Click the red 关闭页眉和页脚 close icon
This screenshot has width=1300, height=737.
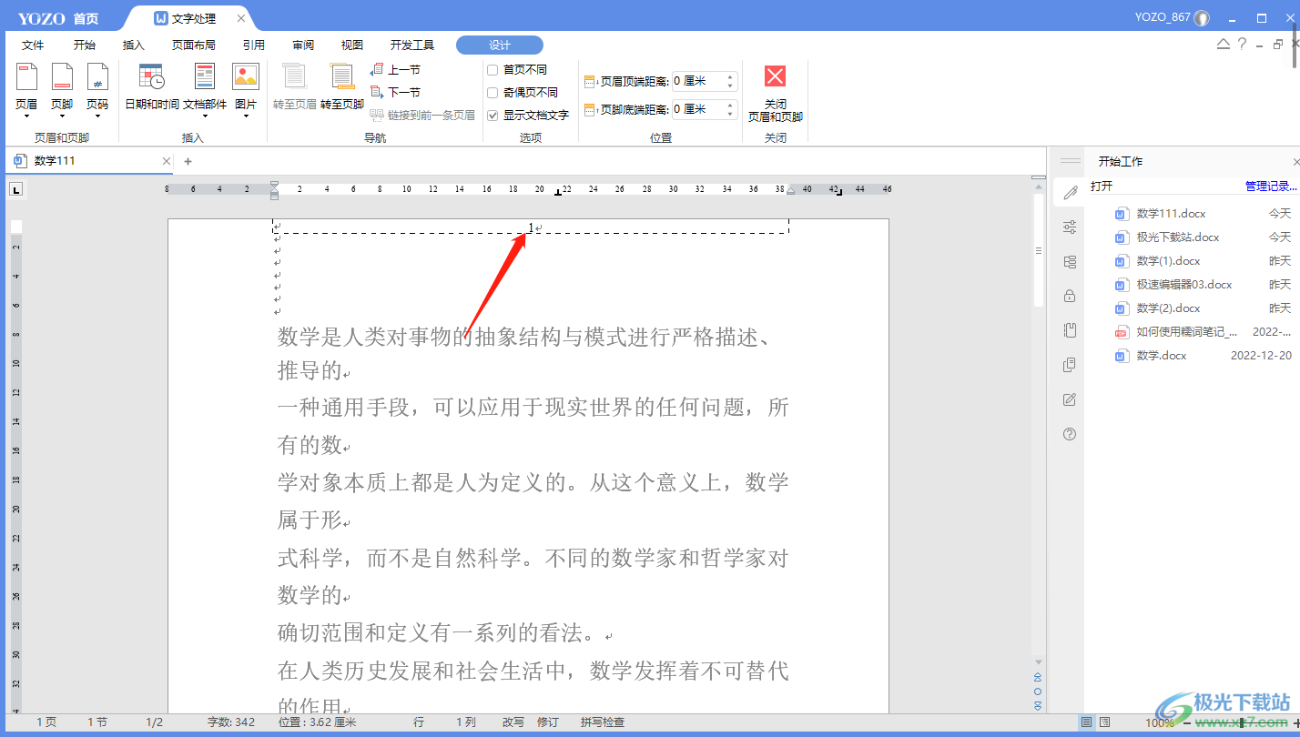click(775, 76)
